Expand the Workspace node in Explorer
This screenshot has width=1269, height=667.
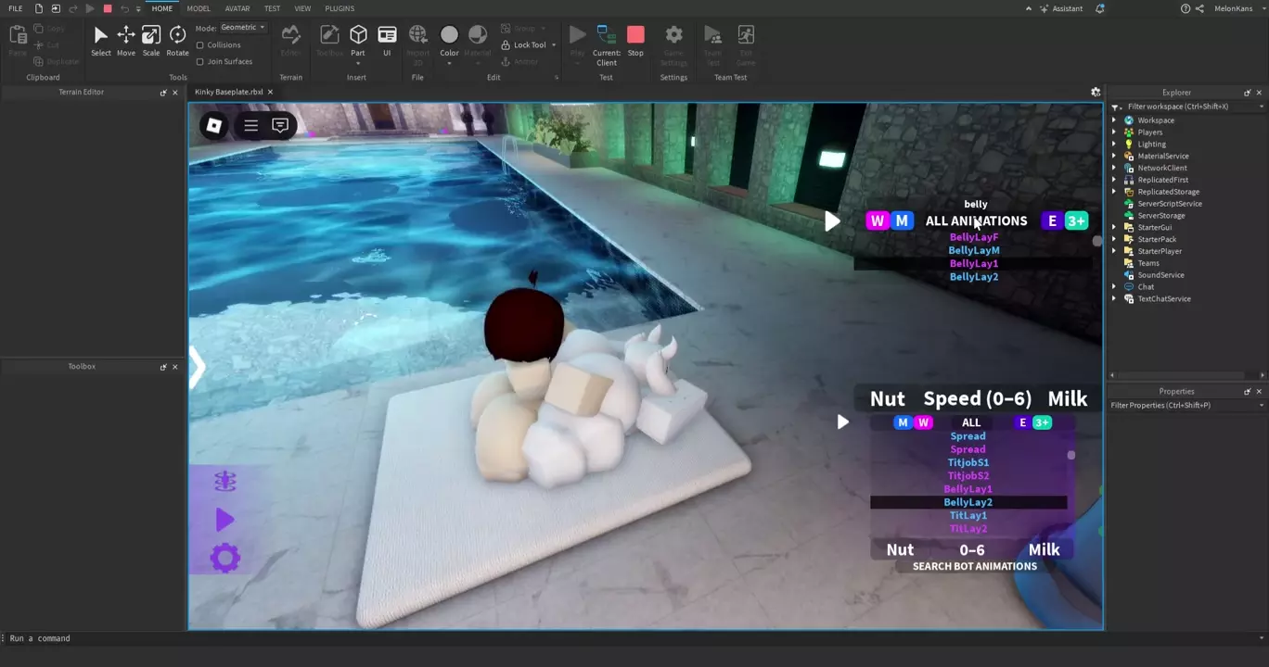tap(1114, 120)
